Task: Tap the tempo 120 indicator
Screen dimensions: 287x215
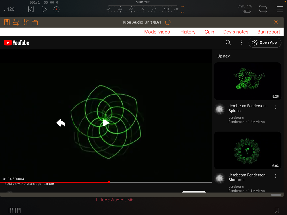Action: (x=9, y=9)
